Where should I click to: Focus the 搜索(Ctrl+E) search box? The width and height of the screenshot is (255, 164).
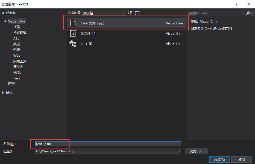[217, 13]
